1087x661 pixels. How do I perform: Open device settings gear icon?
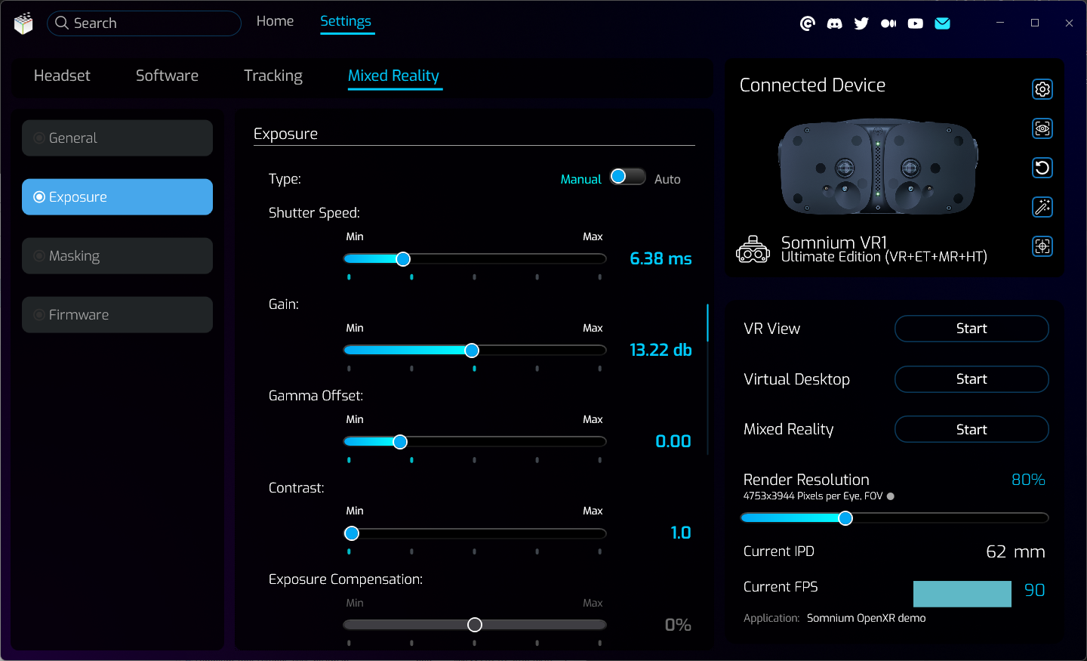coord(1042,89)
